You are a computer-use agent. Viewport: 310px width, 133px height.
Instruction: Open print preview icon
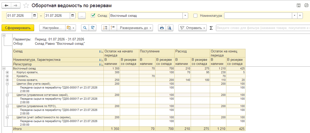click(x=169, y=28)
